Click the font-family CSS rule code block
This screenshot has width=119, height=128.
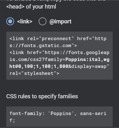point(59,117)
